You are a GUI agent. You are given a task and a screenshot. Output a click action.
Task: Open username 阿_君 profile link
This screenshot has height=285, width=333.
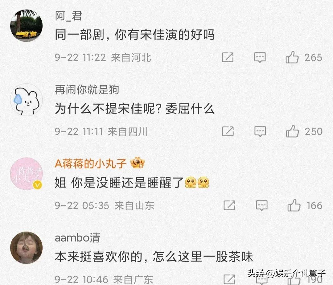[x=68, y=16]
